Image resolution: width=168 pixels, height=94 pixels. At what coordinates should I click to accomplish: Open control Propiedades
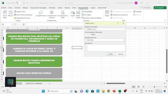click(x=87, y=11)
